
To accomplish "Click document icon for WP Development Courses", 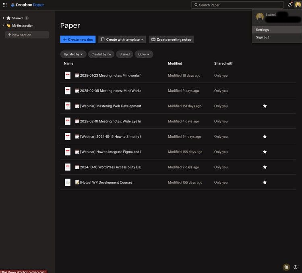I will [68, 183].
